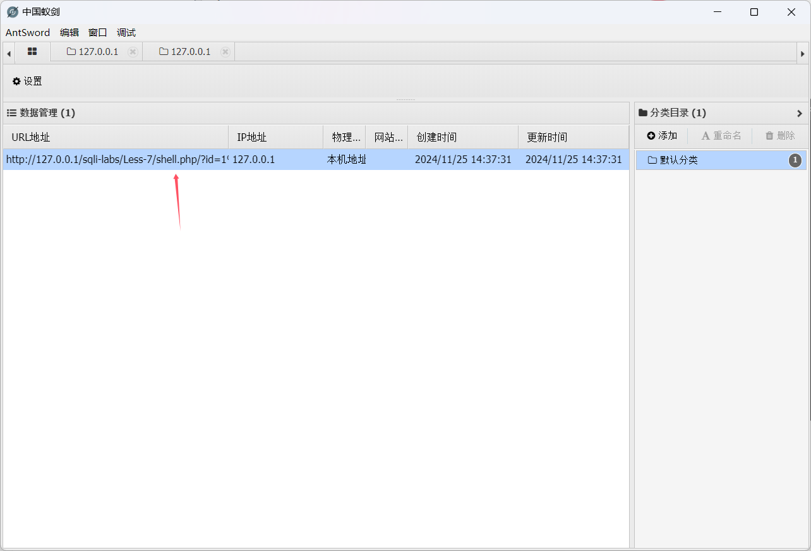Viewport: 811px width, 551px height.
Task: Open the 调试 menu
Action: pyautogui.click(x=126, y=33)
